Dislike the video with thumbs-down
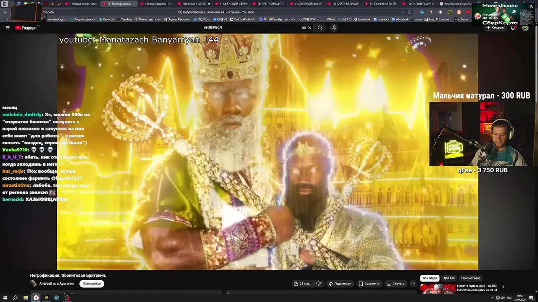Viewport: 538px width, 302px height. (x=318, y=284)
